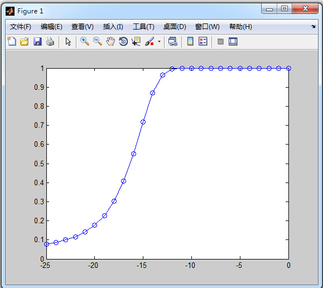Toggle the Data Cursor tool
Viewport: 323px width, 288px height.
pyautogui.click(x=136, y=41)
